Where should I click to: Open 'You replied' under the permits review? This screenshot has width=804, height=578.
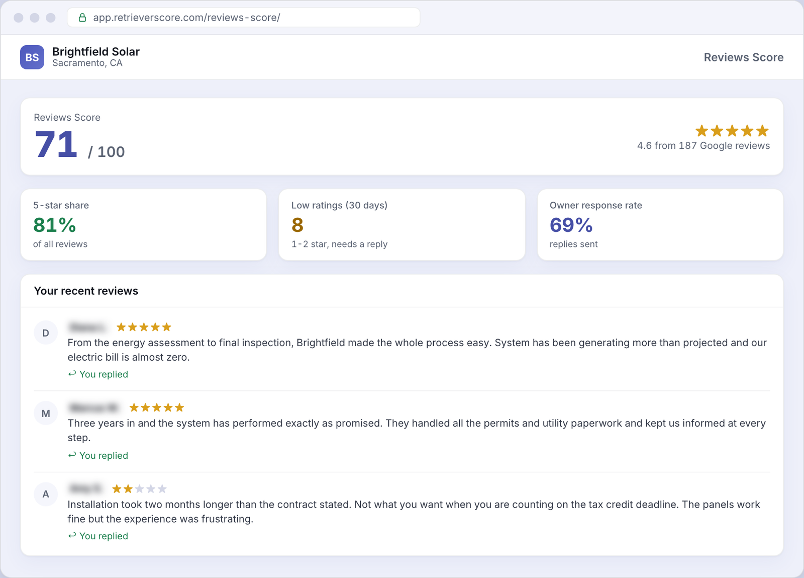pos(98,455)
